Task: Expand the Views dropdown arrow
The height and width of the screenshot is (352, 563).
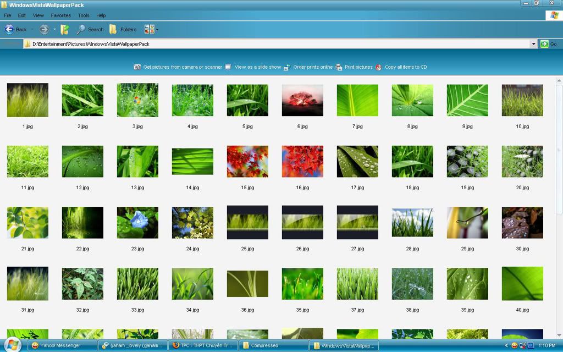Action: 157,30
